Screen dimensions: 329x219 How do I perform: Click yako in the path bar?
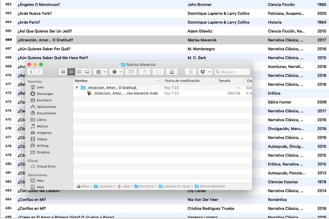(x=123, y=186)
